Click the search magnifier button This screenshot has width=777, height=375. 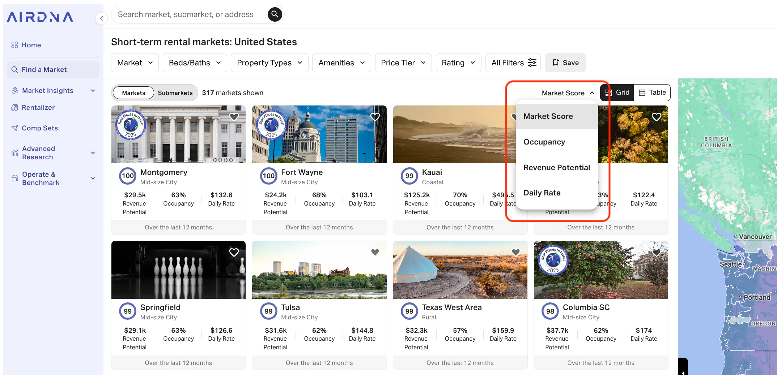pyautogui.click(x=275, y=14)
